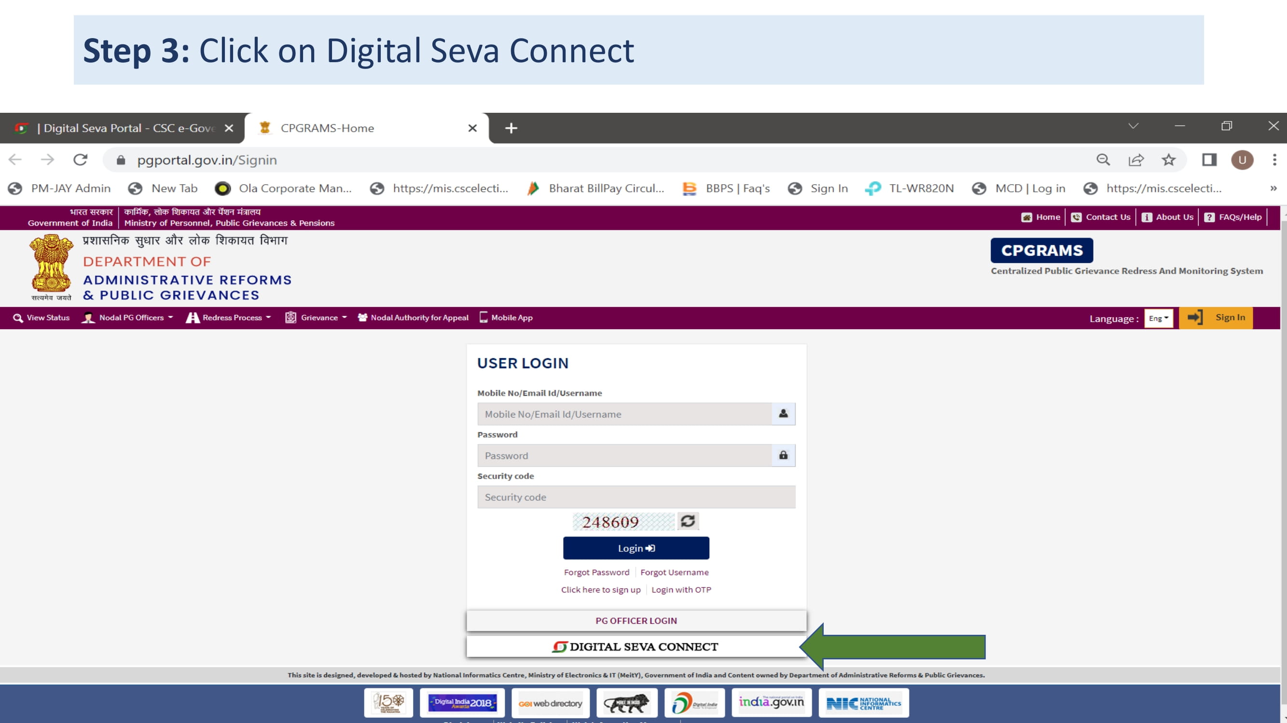
Task: Open the 150 years Mahatma logo
Action: tap(388, 703)
